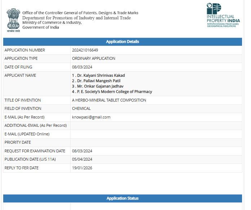
Task: Select the email knowpasi@gmail.com
Action: (91, 117)
